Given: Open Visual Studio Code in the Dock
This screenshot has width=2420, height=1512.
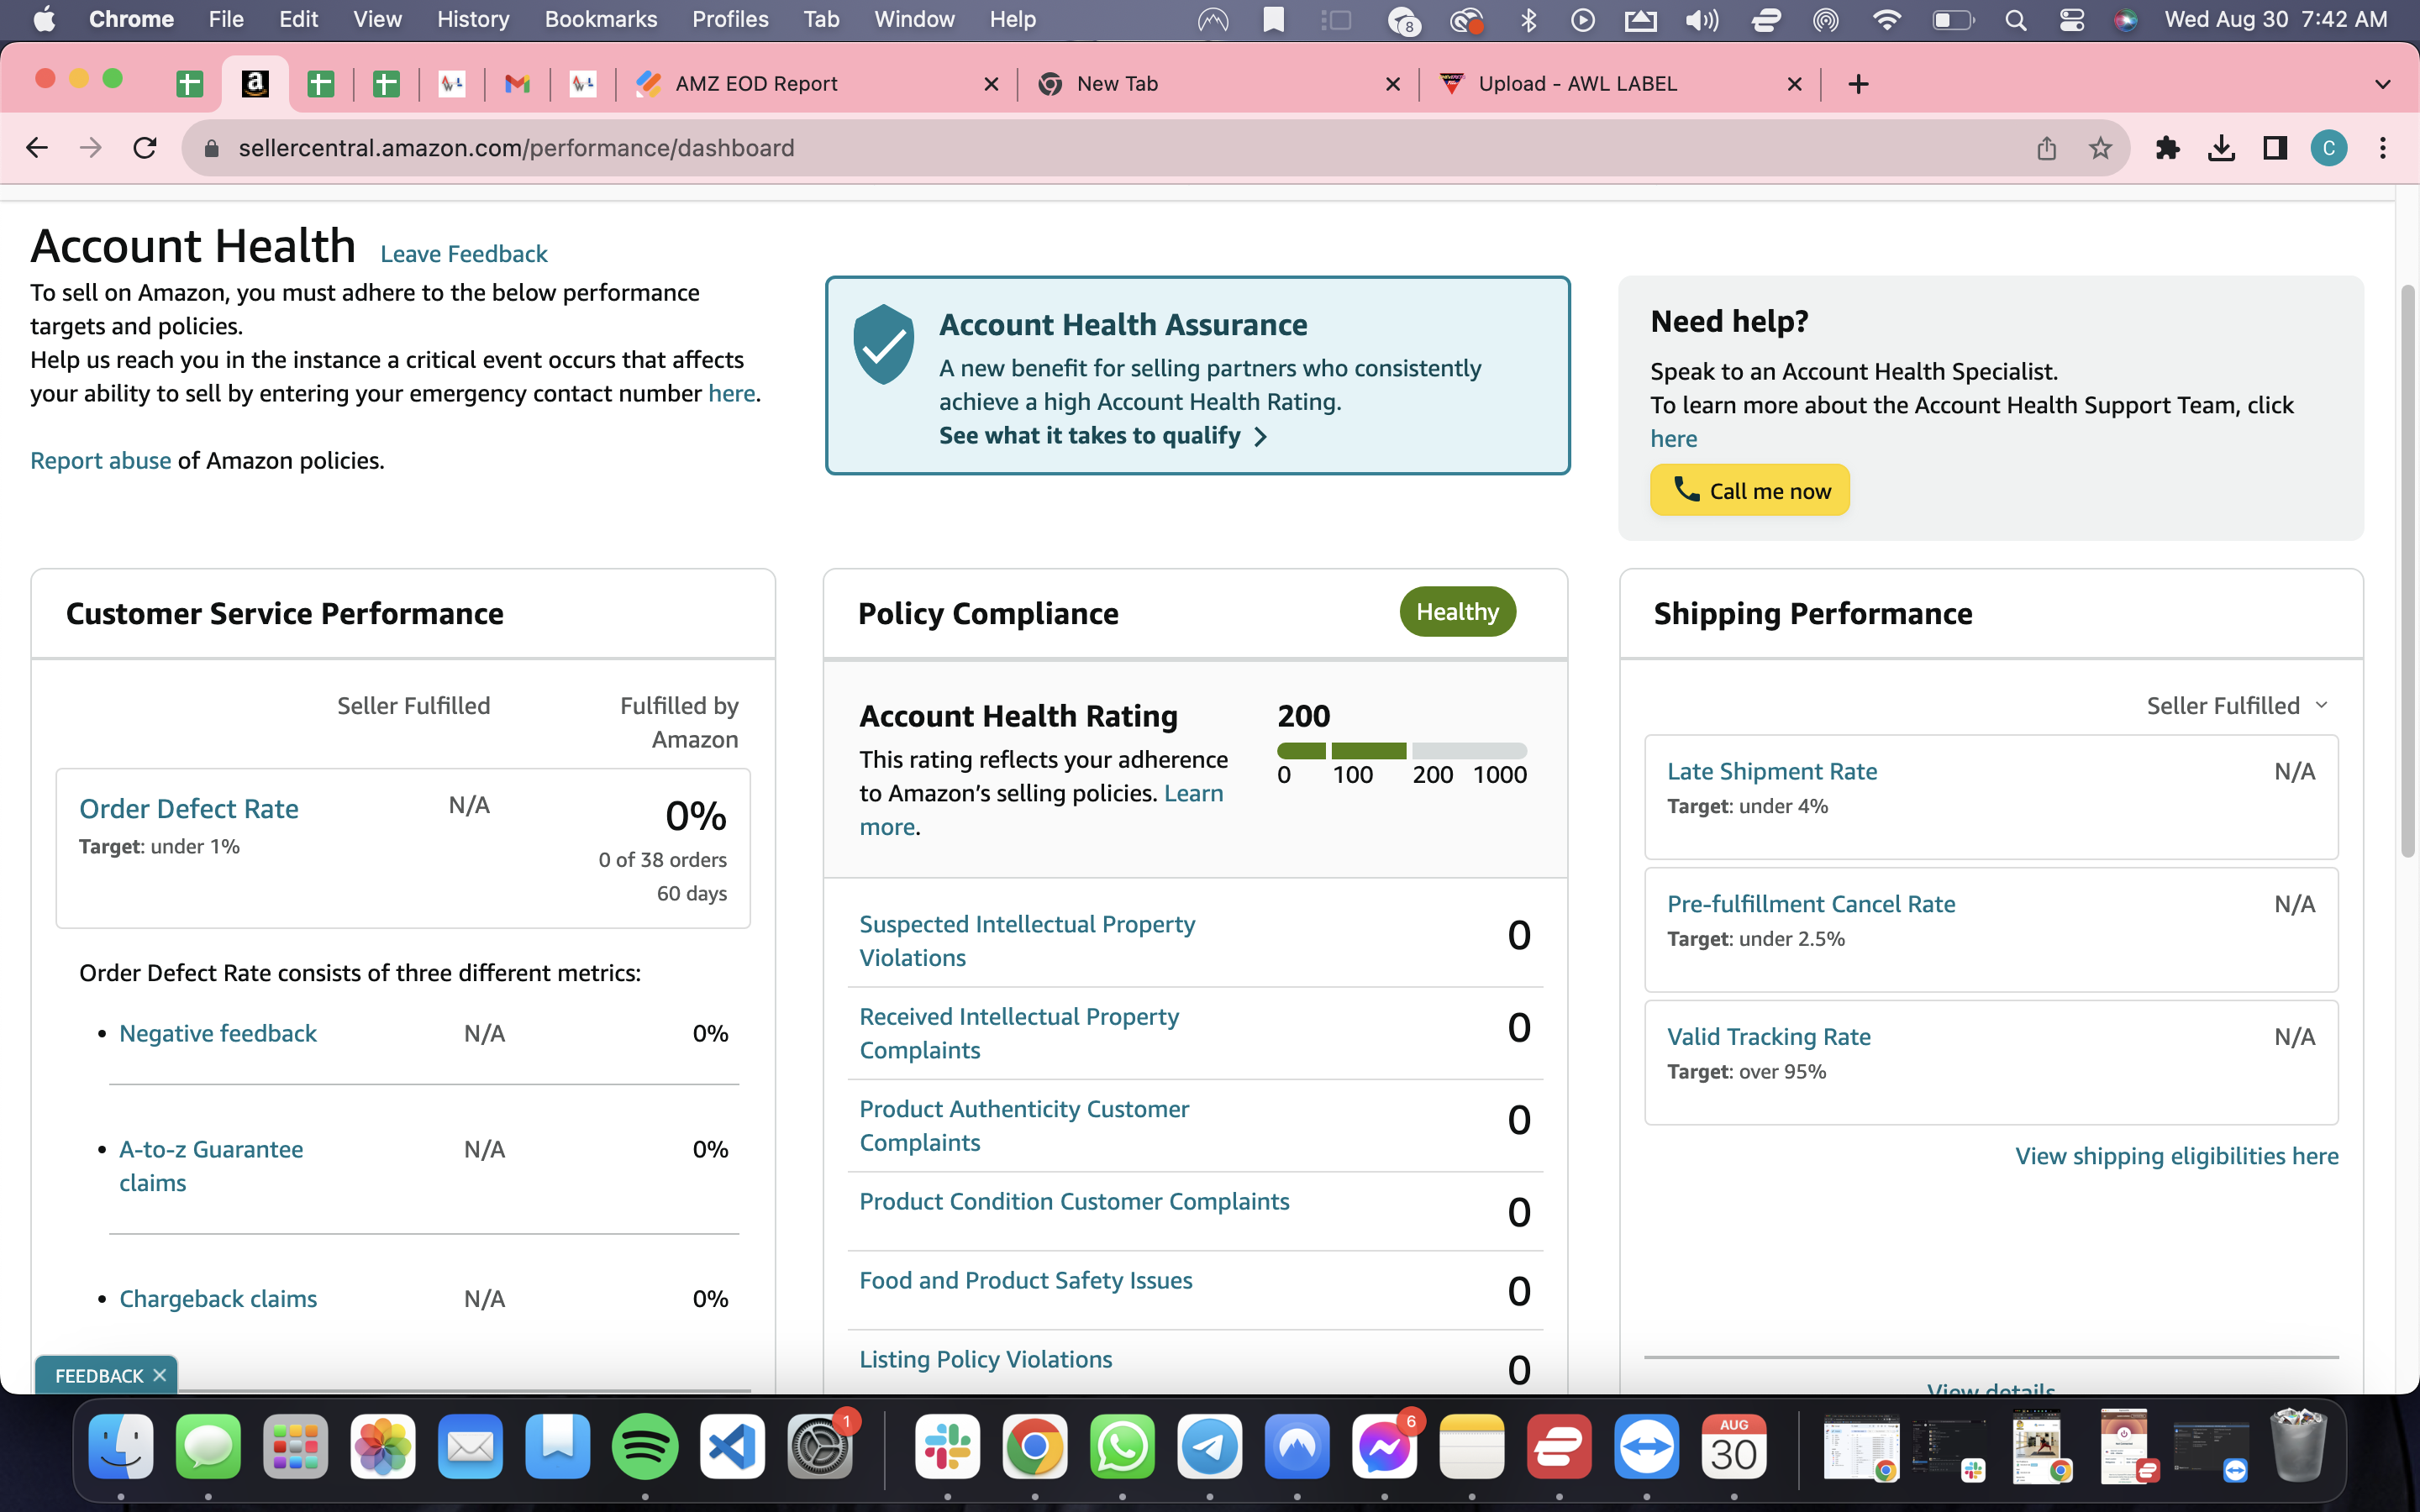Looking at the screenshot, I should [x=733, y=1447].
